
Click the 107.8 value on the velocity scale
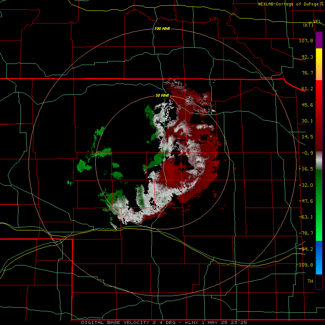tap(306, 40)
